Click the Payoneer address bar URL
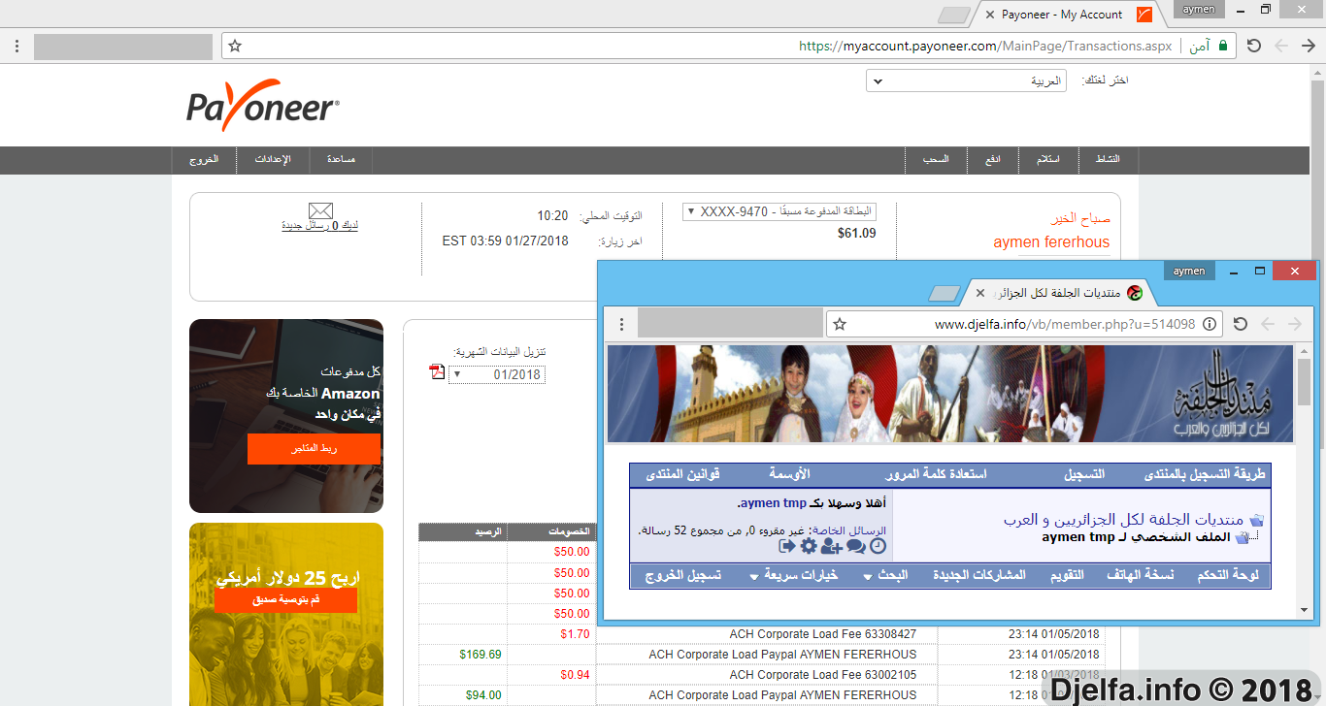Viewport: 1326px width, 706px height. pos(985,46)
